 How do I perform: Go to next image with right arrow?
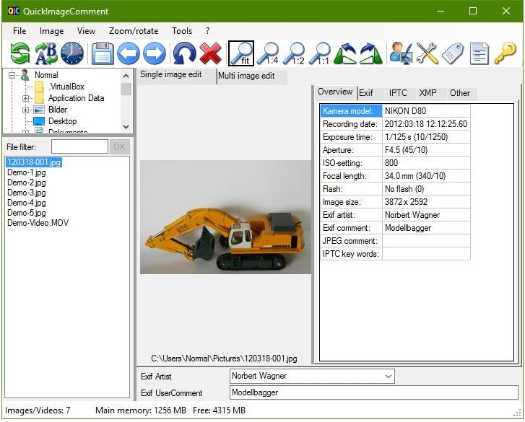(153, 53)
